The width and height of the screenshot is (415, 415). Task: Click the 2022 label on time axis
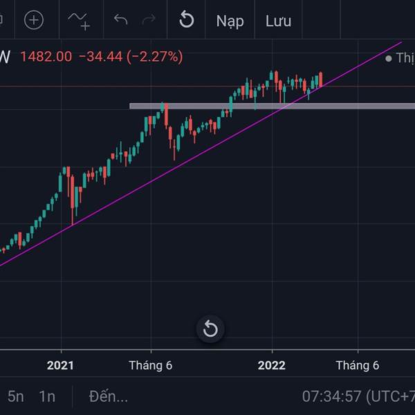[271, 365]
